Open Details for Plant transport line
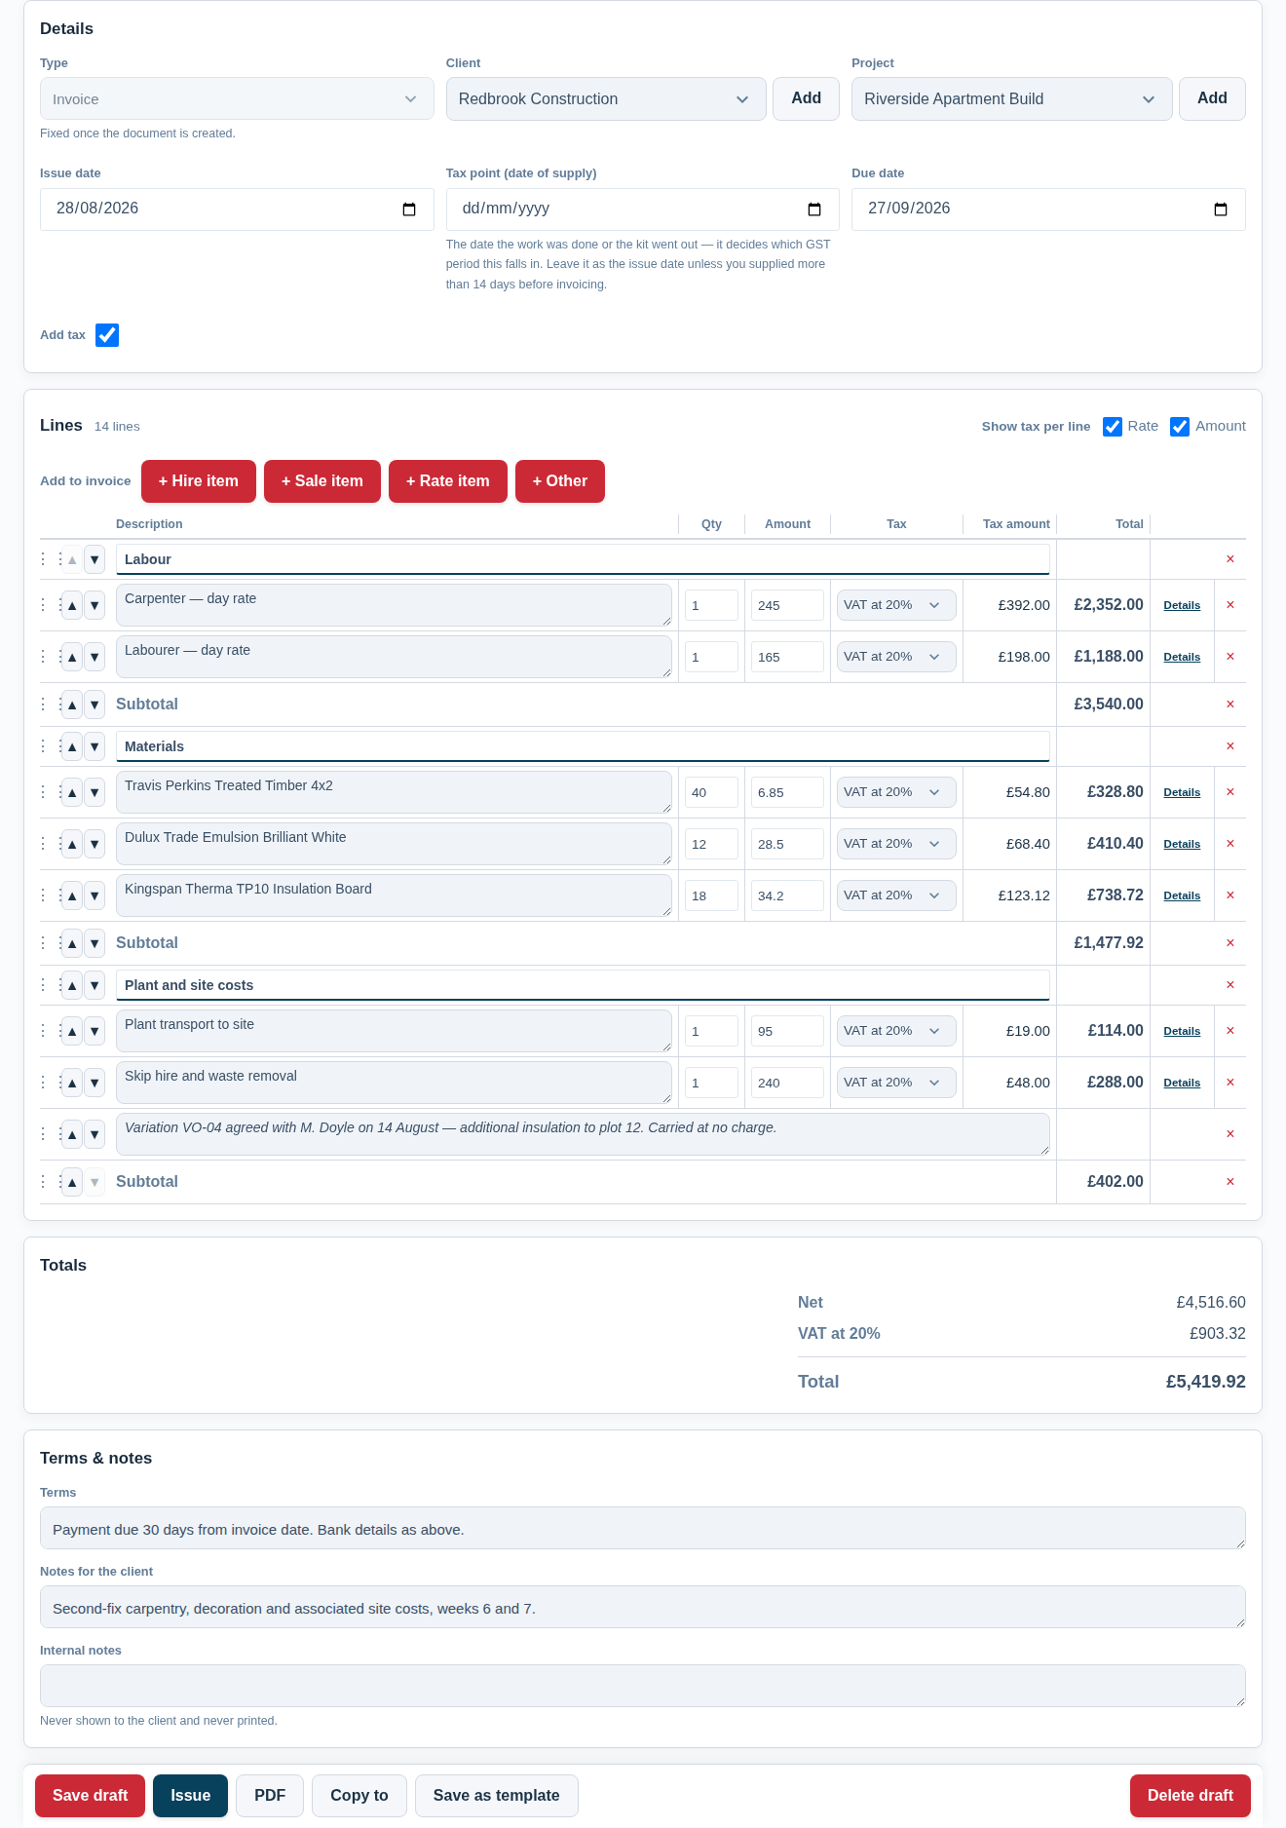Image resolution: width=1286 pixels, height=1828 pixels. [x=1182, y=1032]
